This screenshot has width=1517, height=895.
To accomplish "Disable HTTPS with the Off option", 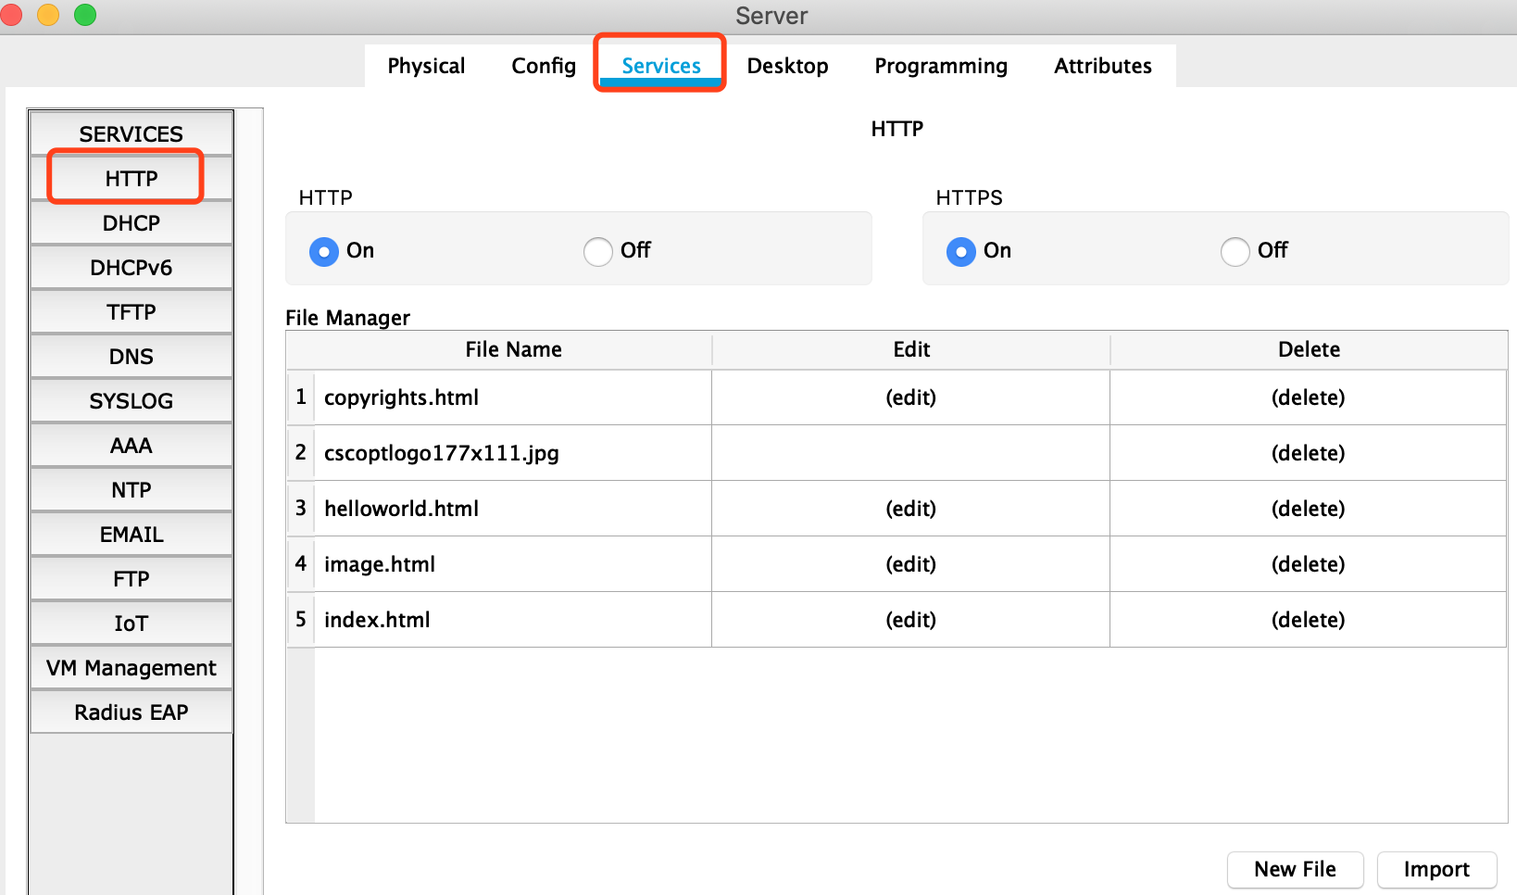I will pos(1235,251).
